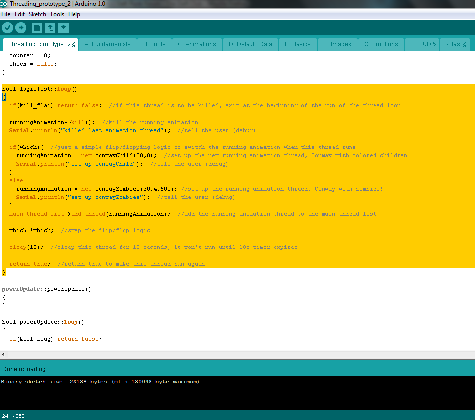The height and width of the screenshot is (420, 475).
Task: Open the File menu
Action: [x=6, y=14]
